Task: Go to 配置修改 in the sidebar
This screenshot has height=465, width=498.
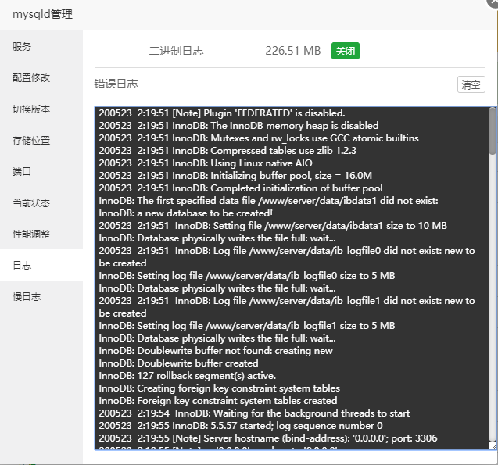Action: click(31, 78)
